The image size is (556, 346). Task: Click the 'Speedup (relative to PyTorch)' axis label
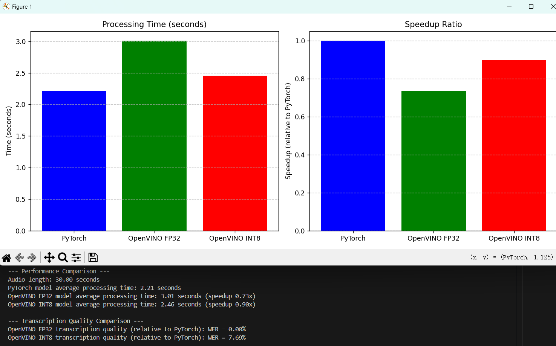[288, 131]
